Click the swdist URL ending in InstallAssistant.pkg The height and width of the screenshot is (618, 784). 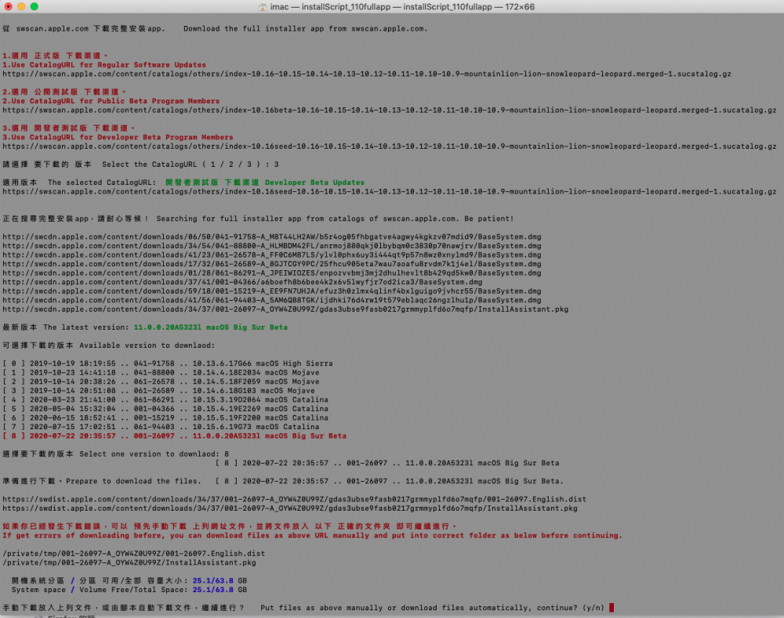click(290, 508)
